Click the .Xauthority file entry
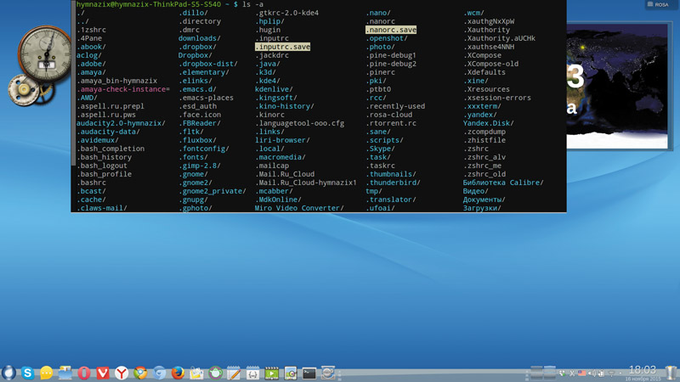 click(486, 30)
